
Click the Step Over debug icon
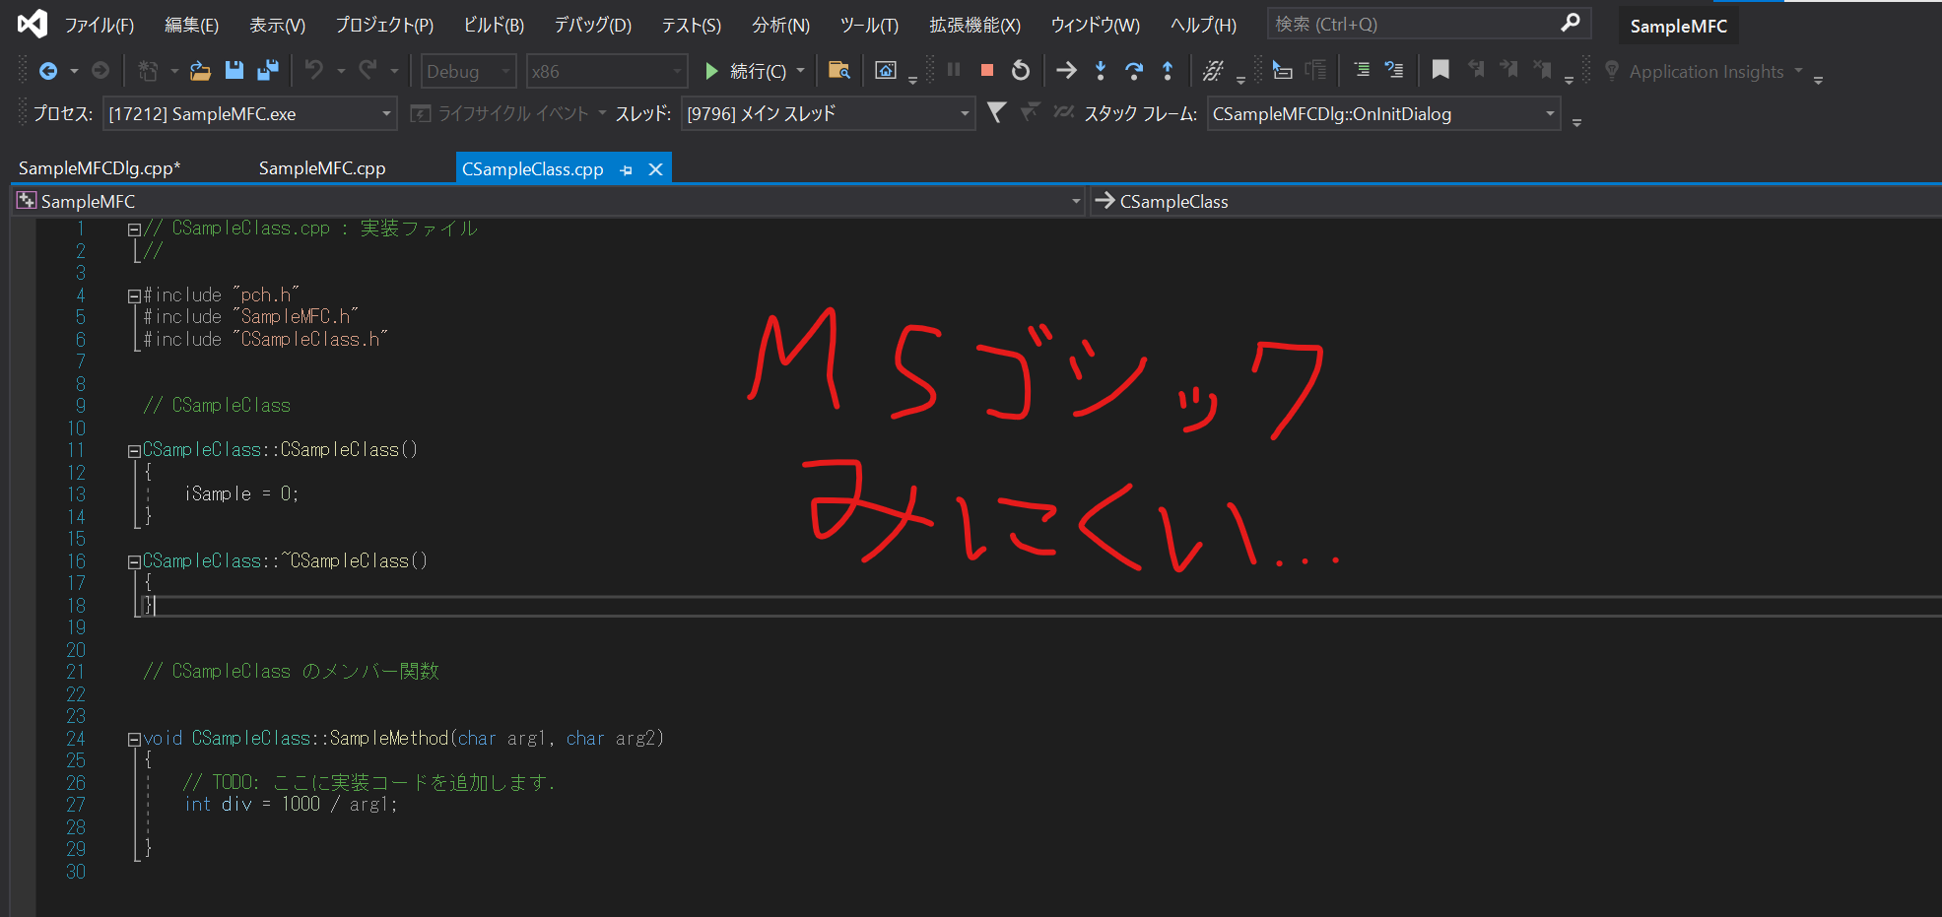tap(1134, 70)
